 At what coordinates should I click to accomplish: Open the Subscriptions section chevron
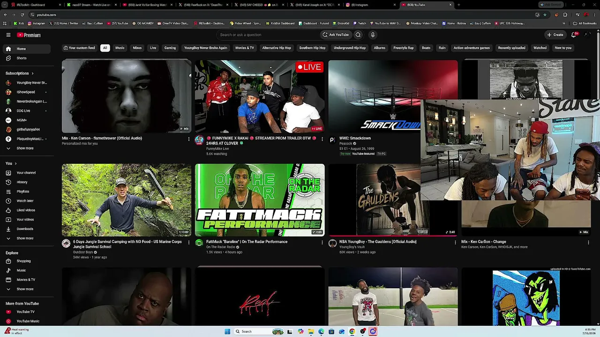pos(32,73)
